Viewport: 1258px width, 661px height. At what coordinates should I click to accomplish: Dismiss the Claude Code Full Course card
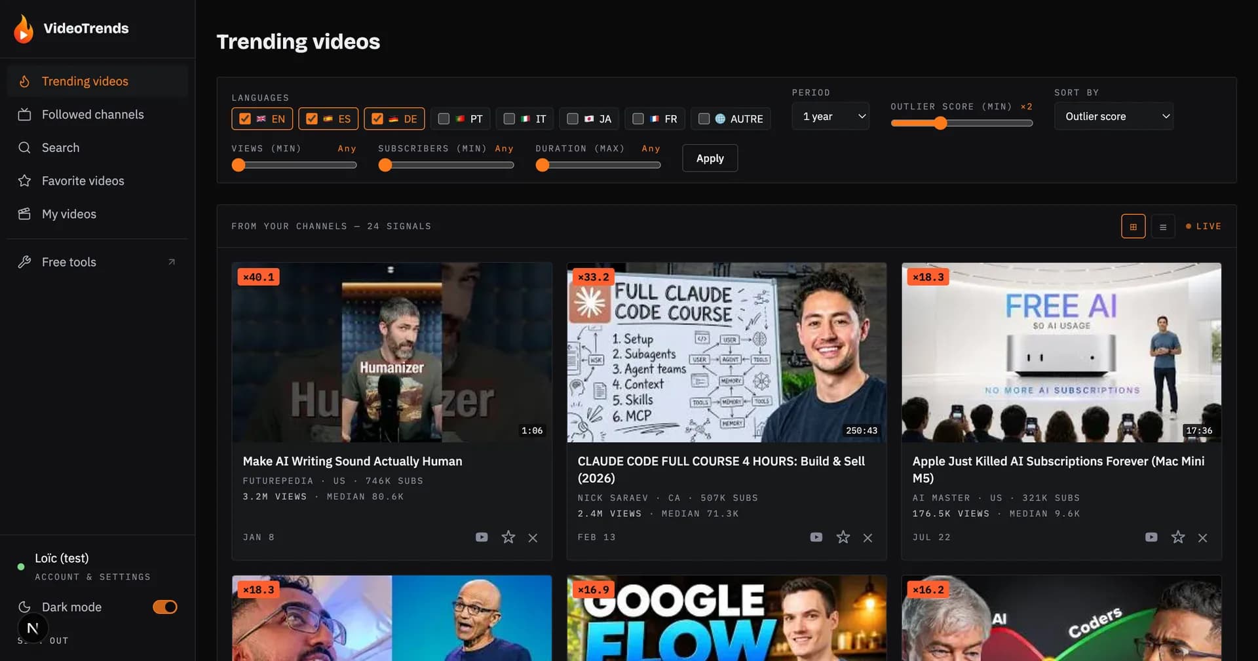click(x=867, y=538)
